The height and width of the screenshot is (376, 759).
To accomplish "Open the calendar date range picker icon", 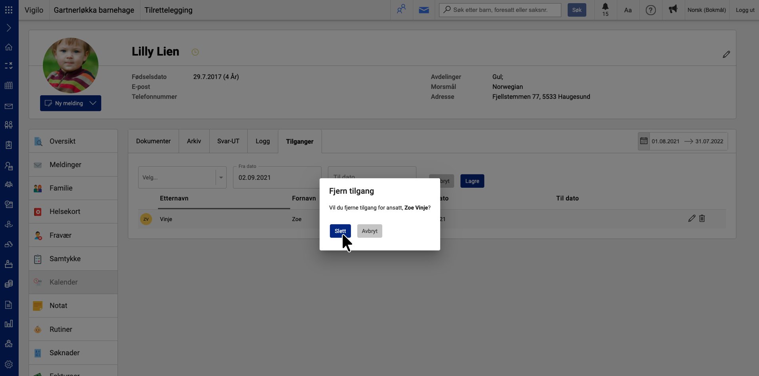I will point(644,141).
